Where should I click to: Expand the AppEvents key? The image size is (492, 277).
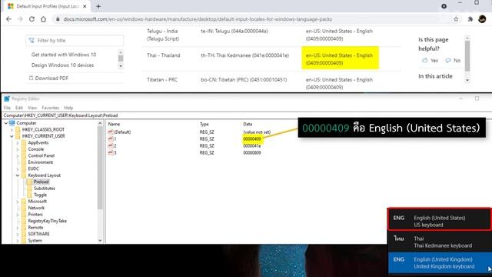[x=18, y=143]
